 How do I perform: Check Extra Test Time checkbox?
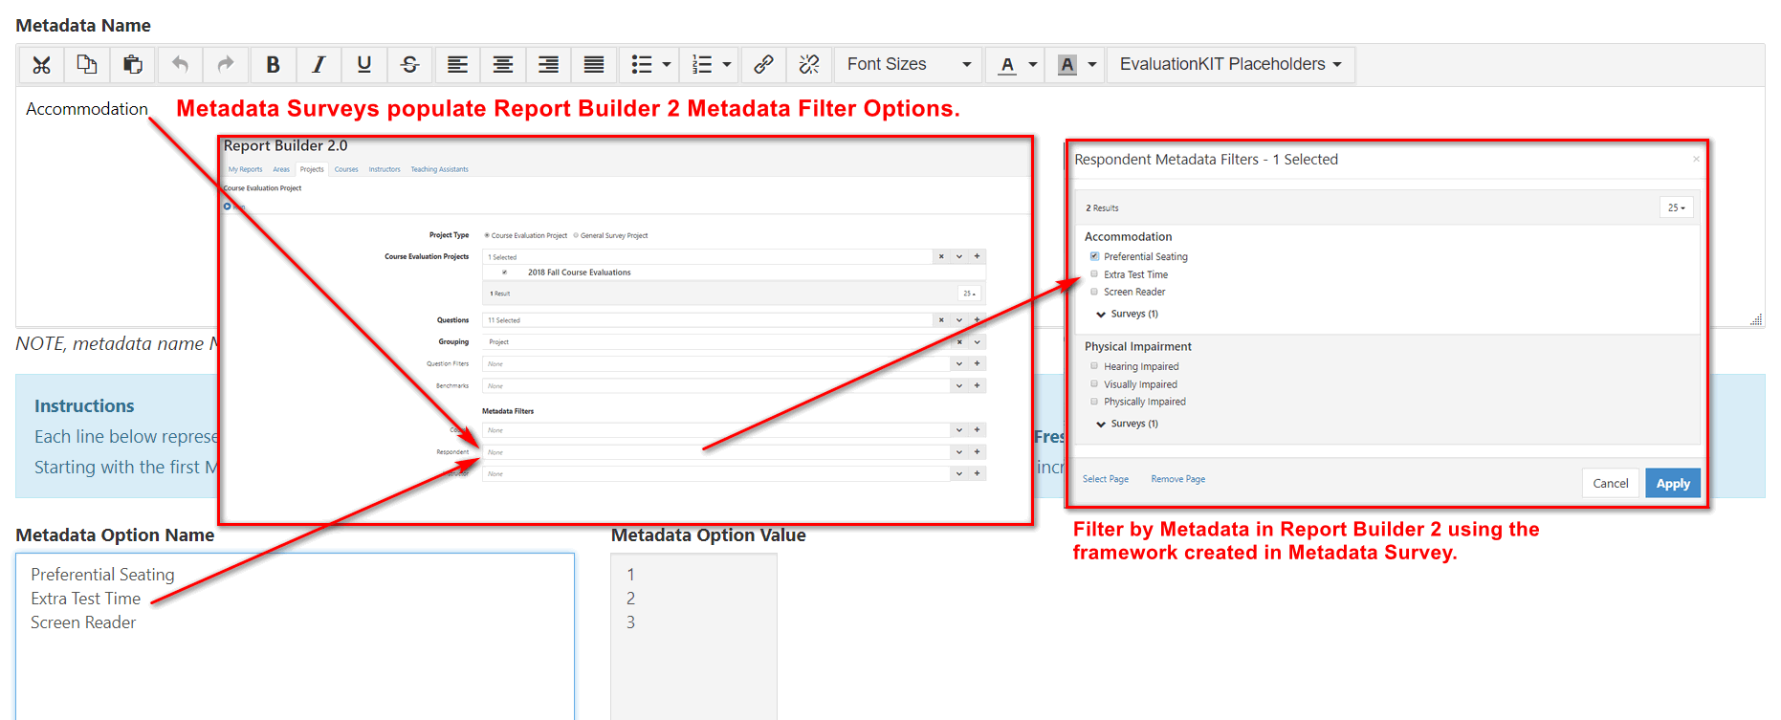(1094, 273)
